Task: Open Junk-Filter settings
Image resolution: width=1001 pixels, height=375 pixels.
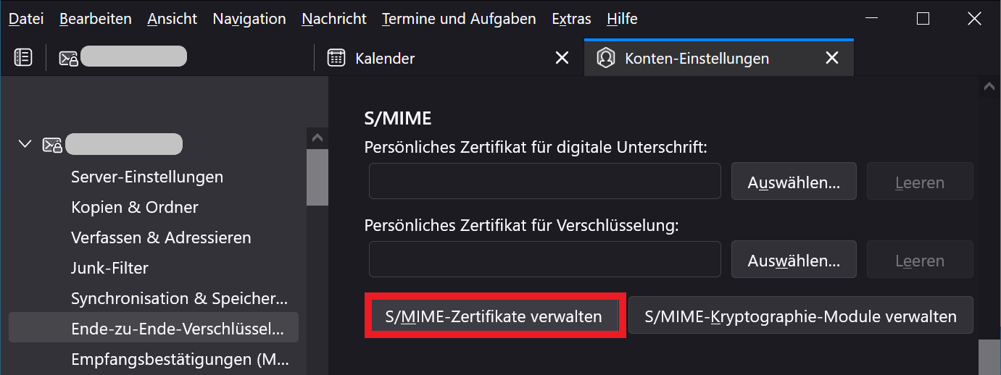Action: pyautogui.click(x=109, y=268)
